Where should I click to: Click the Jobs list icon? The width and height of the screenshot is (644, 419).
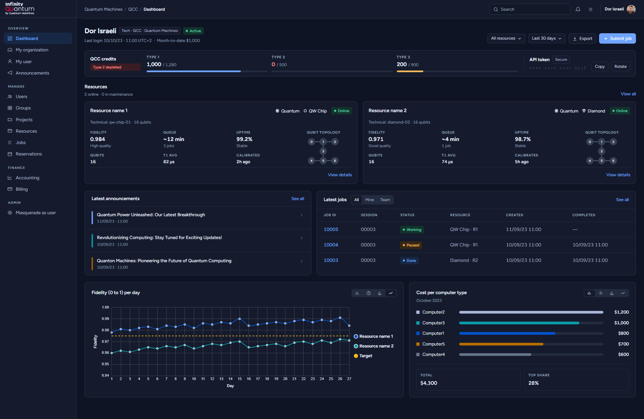coord(10,142)
